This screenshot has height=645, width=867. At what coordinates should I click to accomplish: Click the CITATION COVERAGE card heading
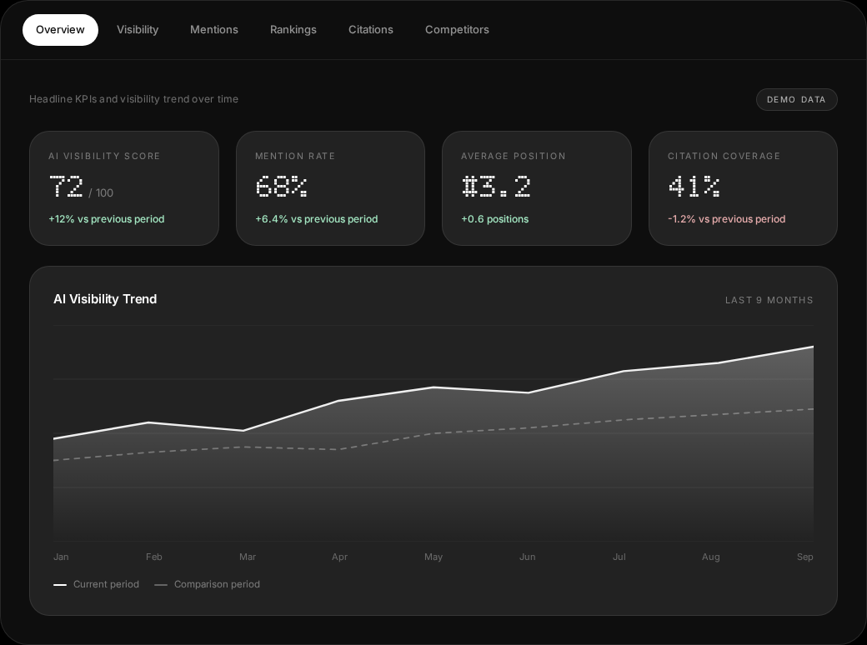click(x=724, y=156)
